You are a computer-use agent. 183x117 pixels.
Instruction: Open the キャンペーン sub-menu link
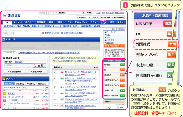[57, 26]
